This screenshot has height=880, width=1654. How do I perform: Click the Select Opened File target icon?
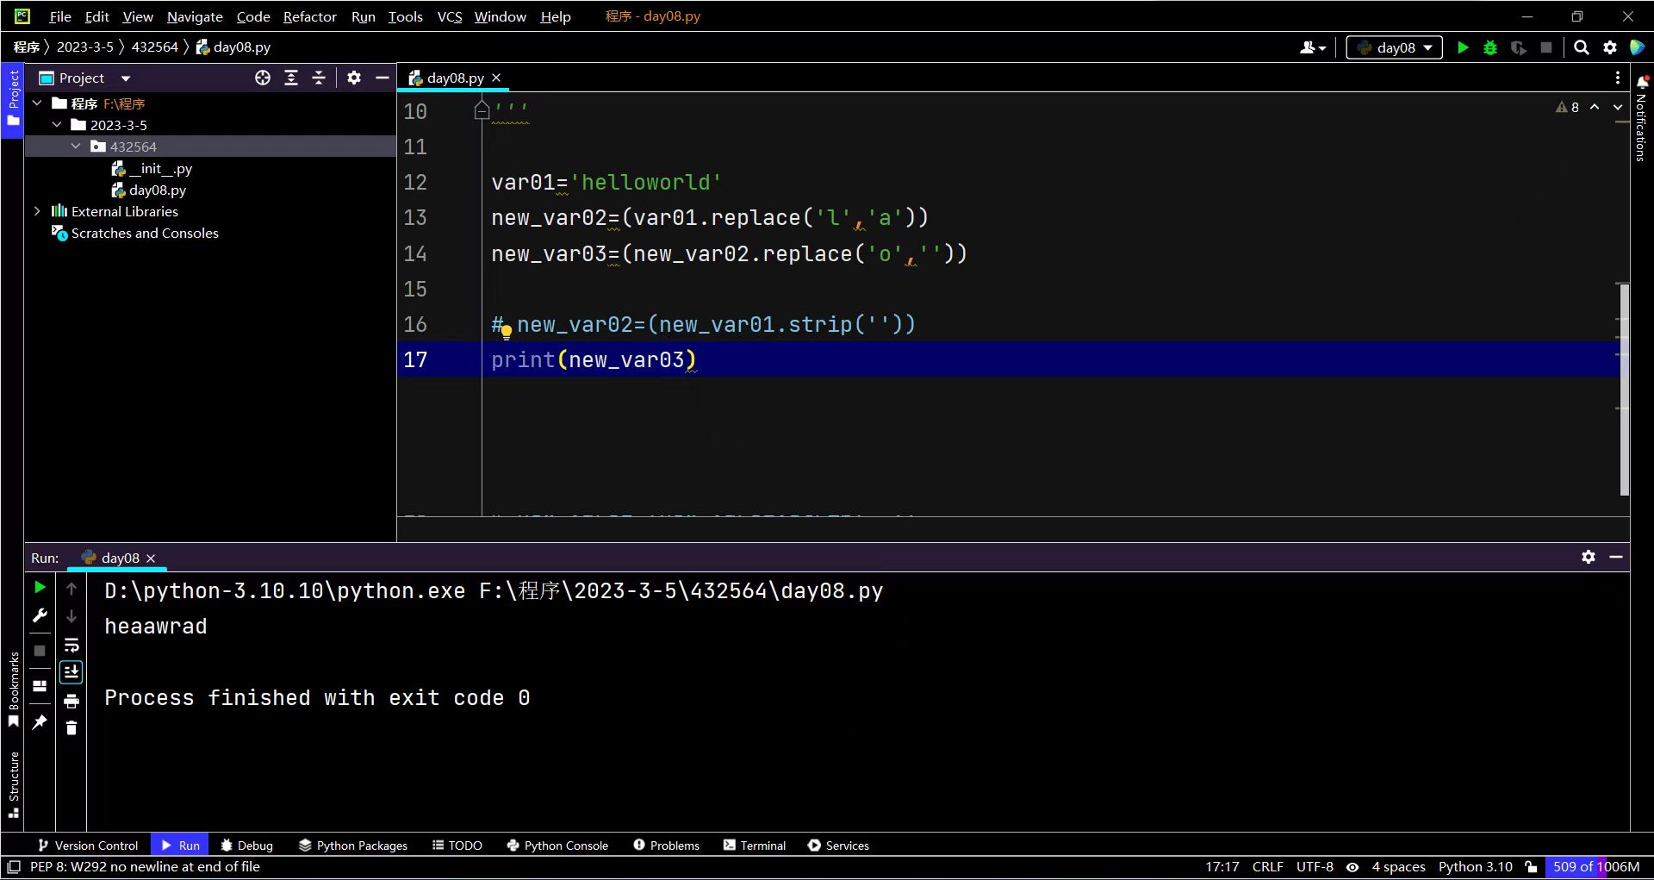coord(263,78)
